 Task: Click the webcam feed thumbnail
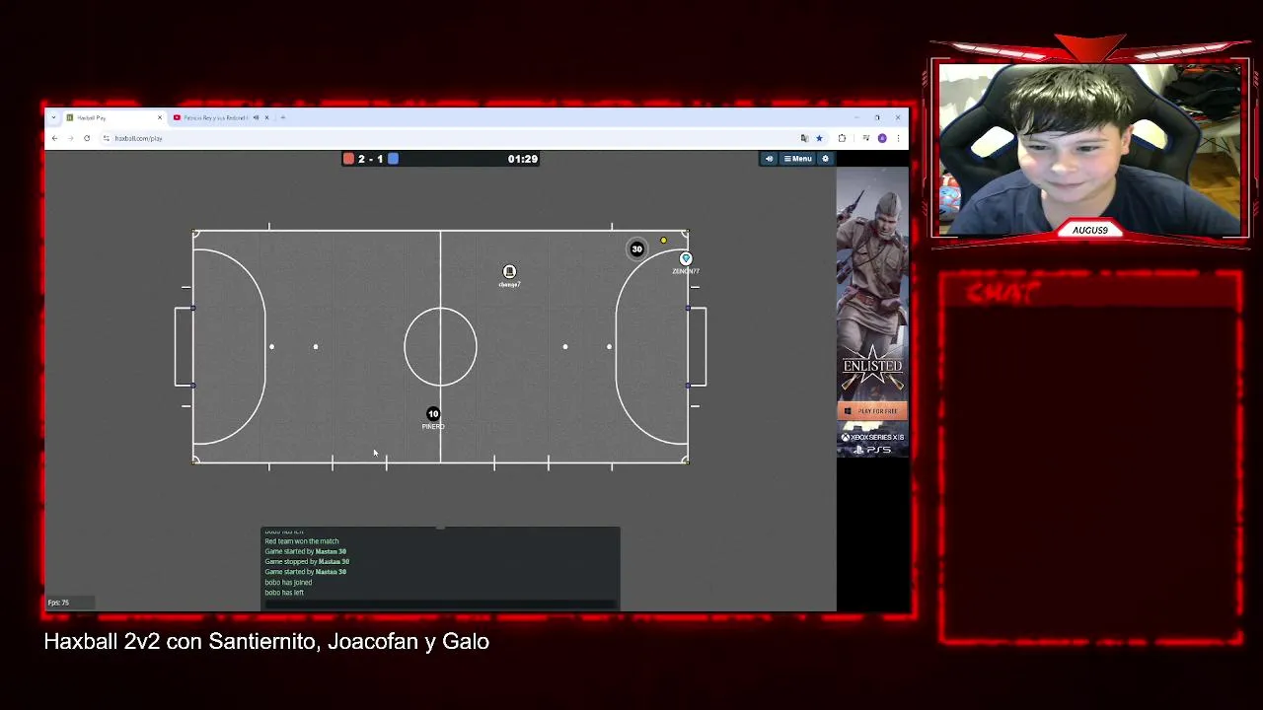(1090, 150)
